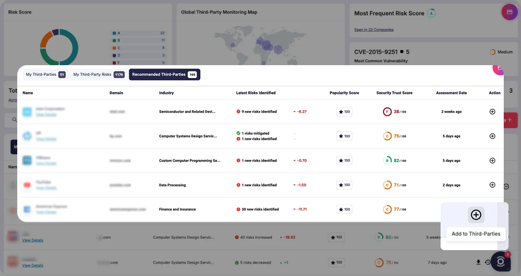Click '40 risks increased' in background table
521x276 pixels.
[256, 237]
